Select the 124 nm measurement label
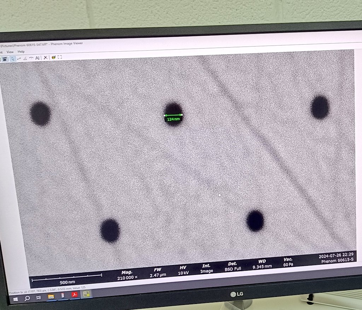The image size is (362, 310). click(x=173, y=119)
